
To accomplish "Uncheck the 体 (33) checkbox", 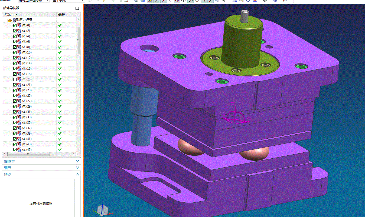I will click(15, 117).
